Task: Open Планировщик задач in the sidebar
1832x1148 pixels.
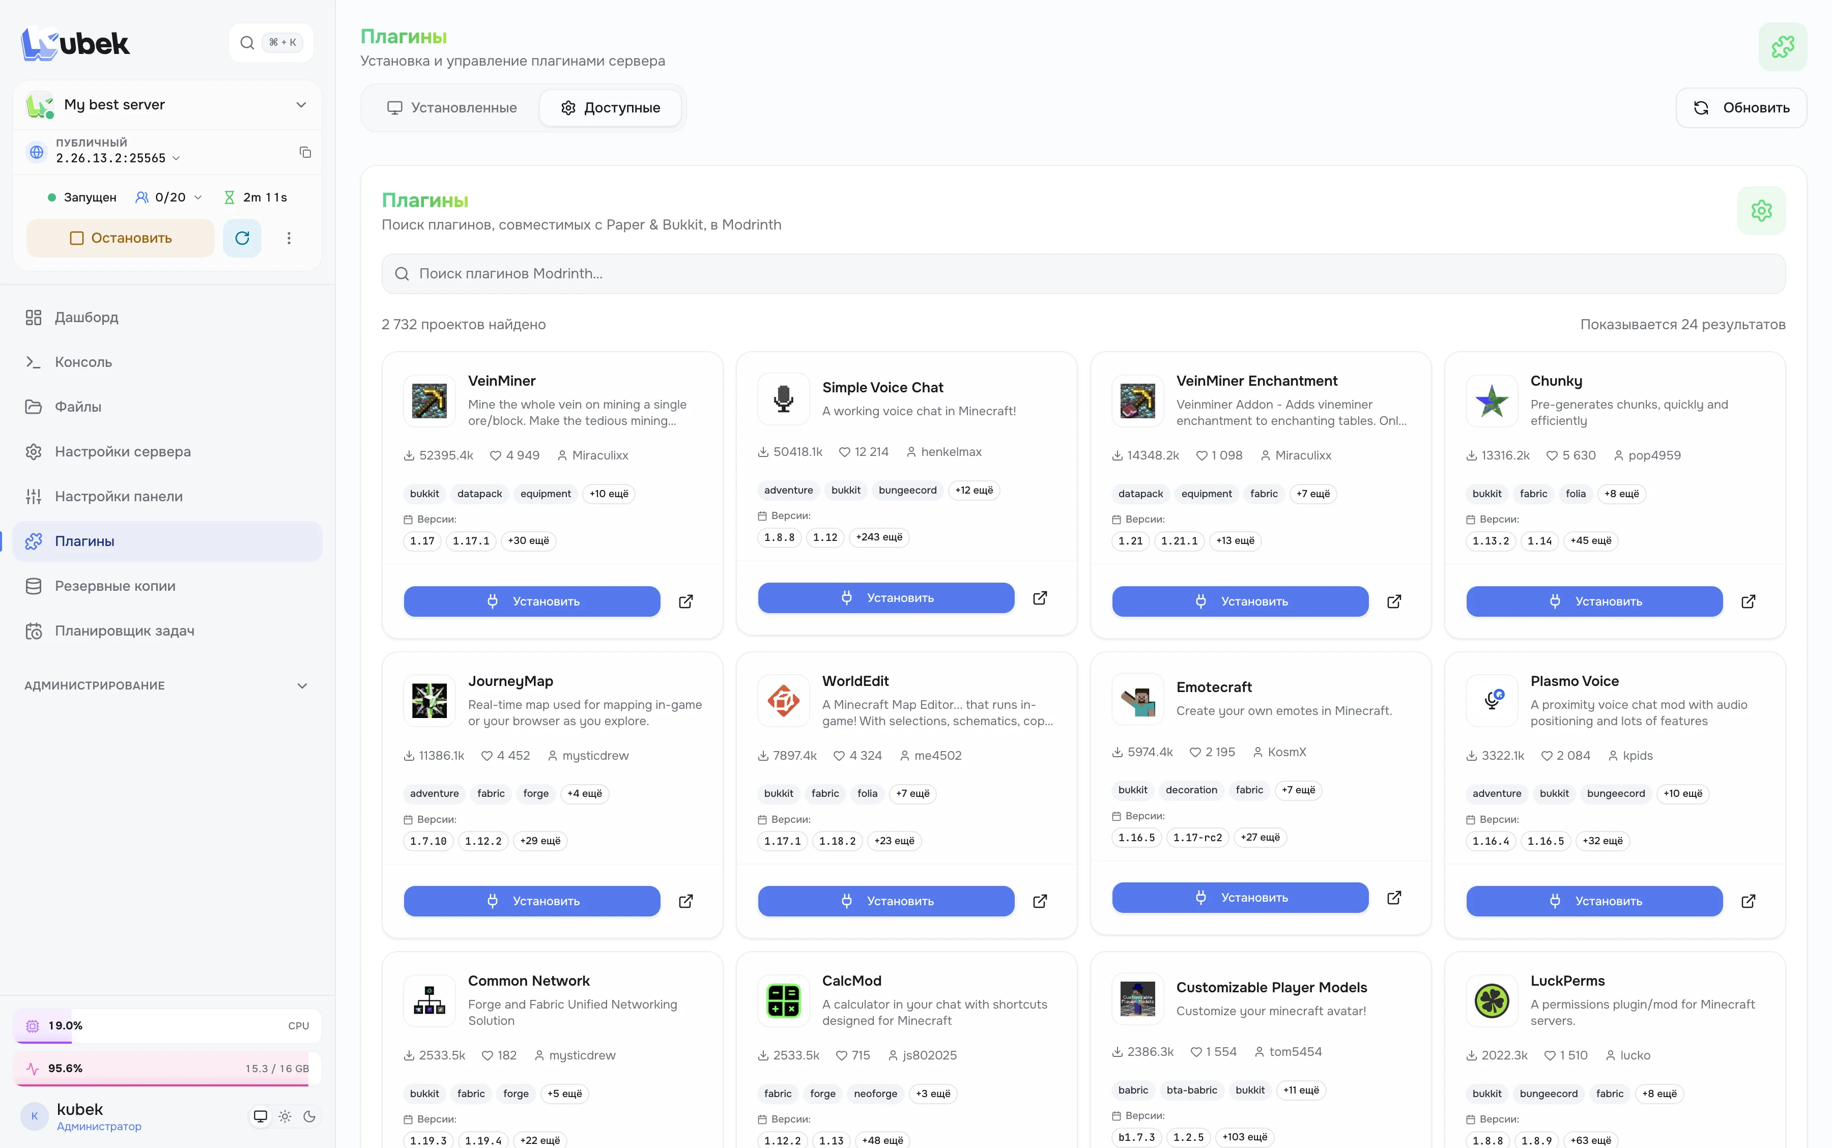Action: pyautogui.click(x=167, y=631)
